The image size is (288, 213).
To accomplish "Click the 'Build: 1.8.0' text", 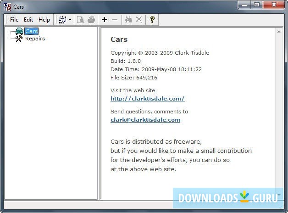I will (126, 61).
